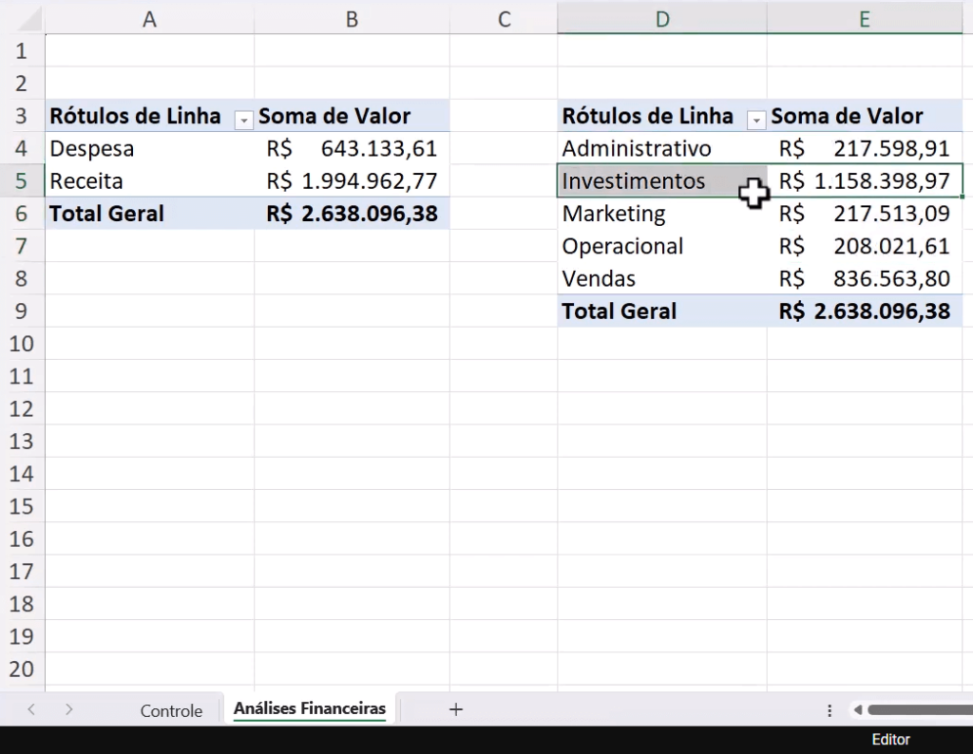Click the Receita cell
973x754 pixels.
point(149,181)
